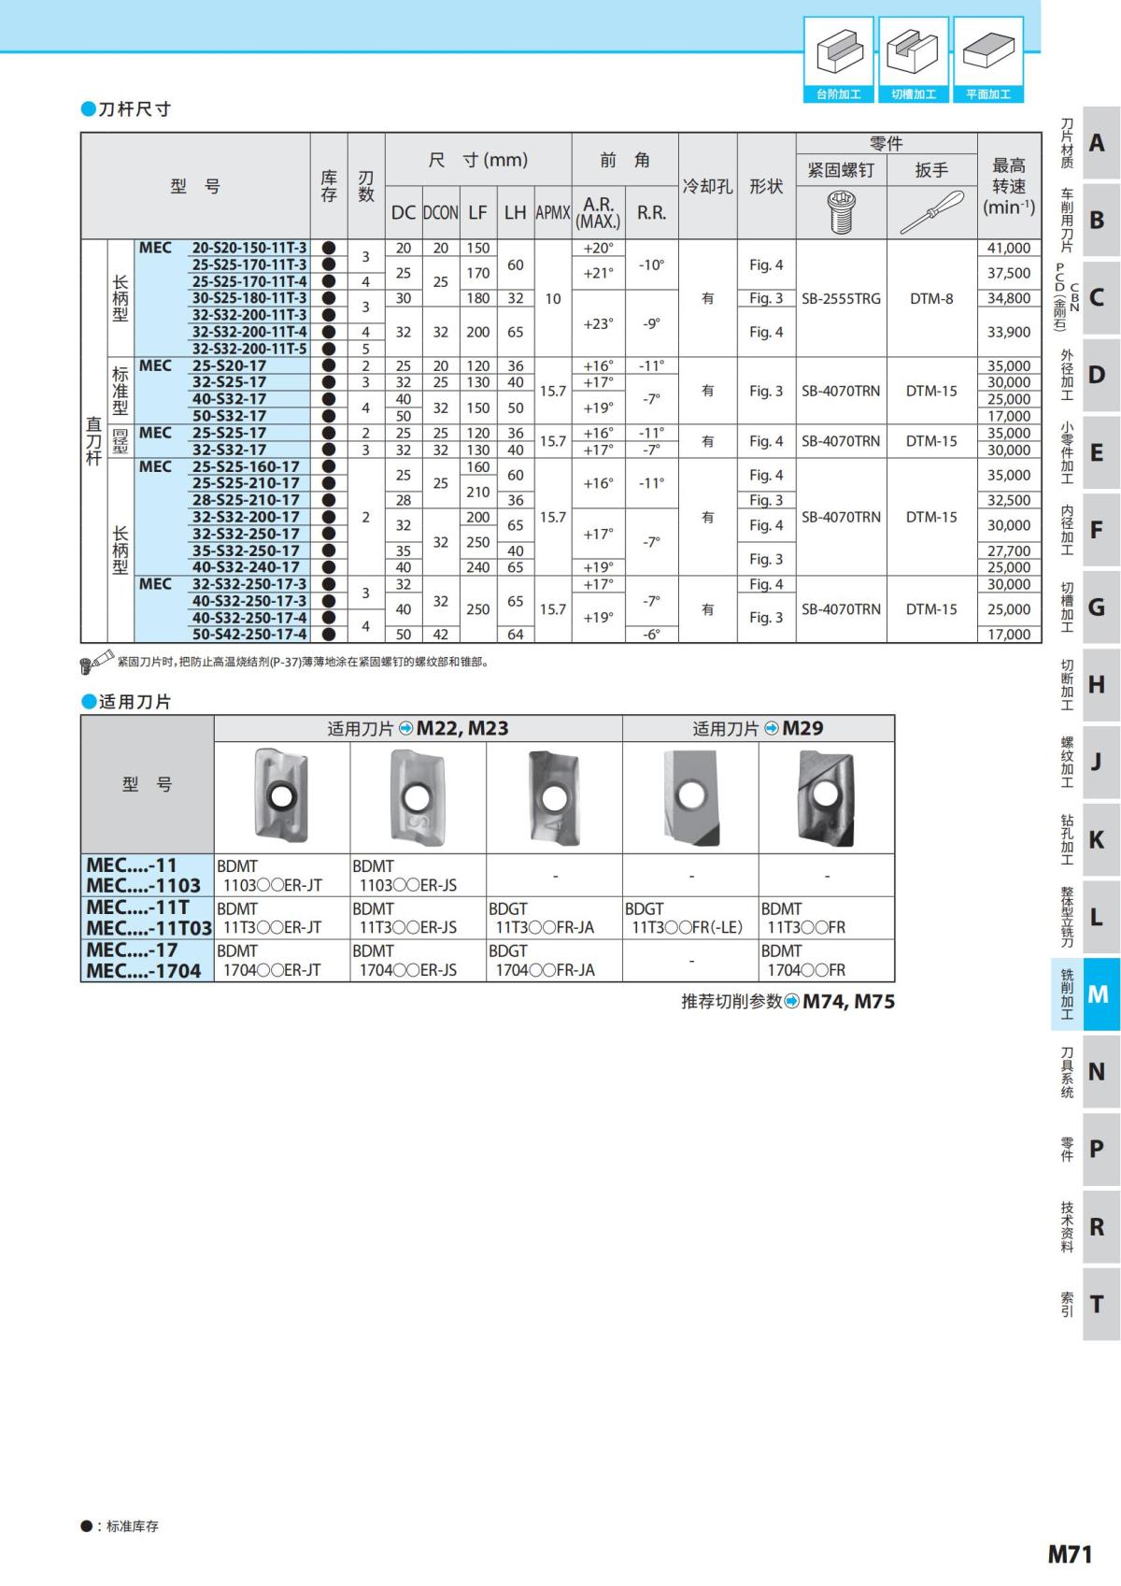This screenshot has height=1586, width=1121.
Task: Click model 50-S32-17
Action: click(x=230, y=416)
